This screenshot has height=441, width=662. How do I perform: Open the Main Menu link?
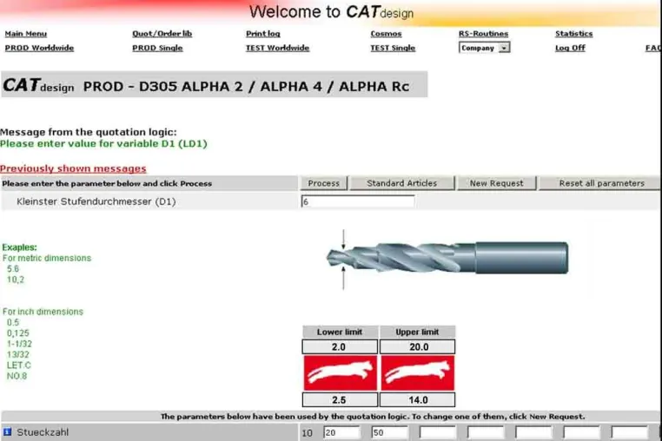coord(26,34)
